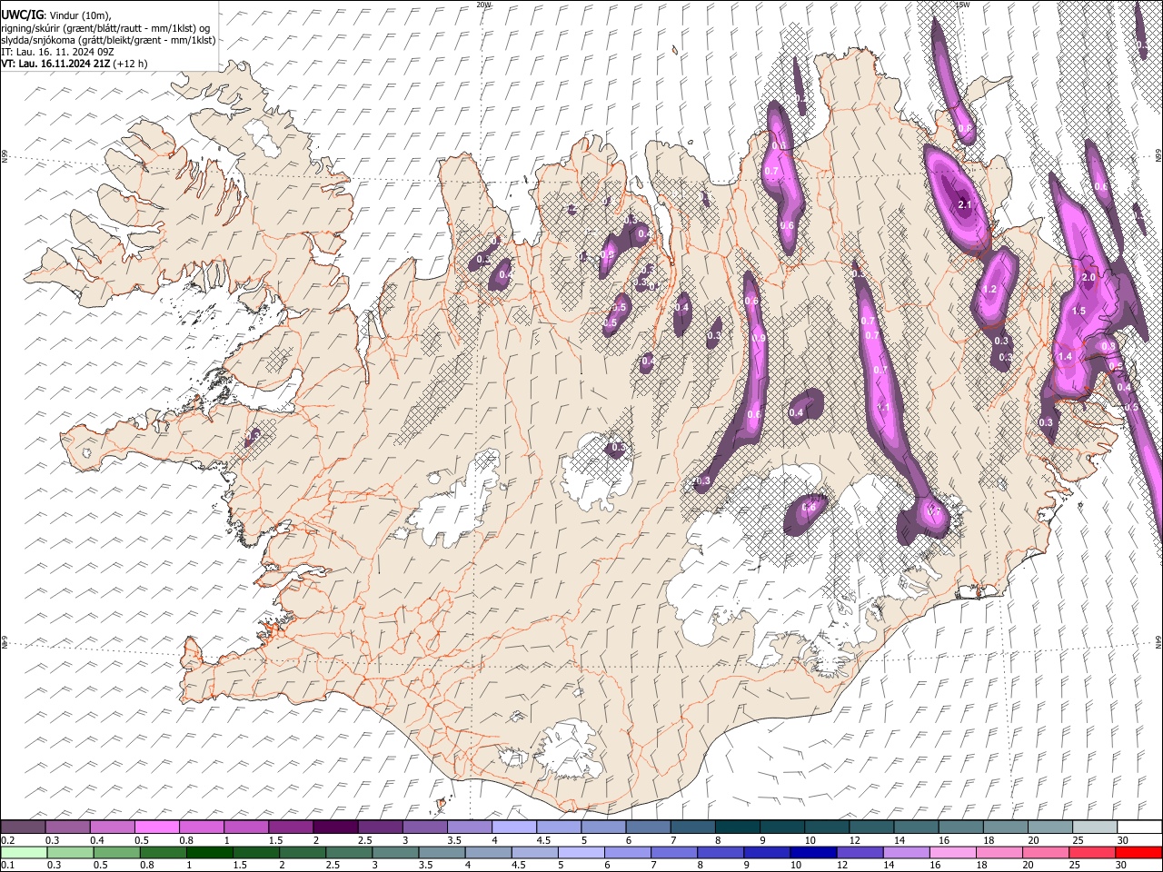
Task: Select upper legend lavender swatch at 4
Action: click(514, 827)
